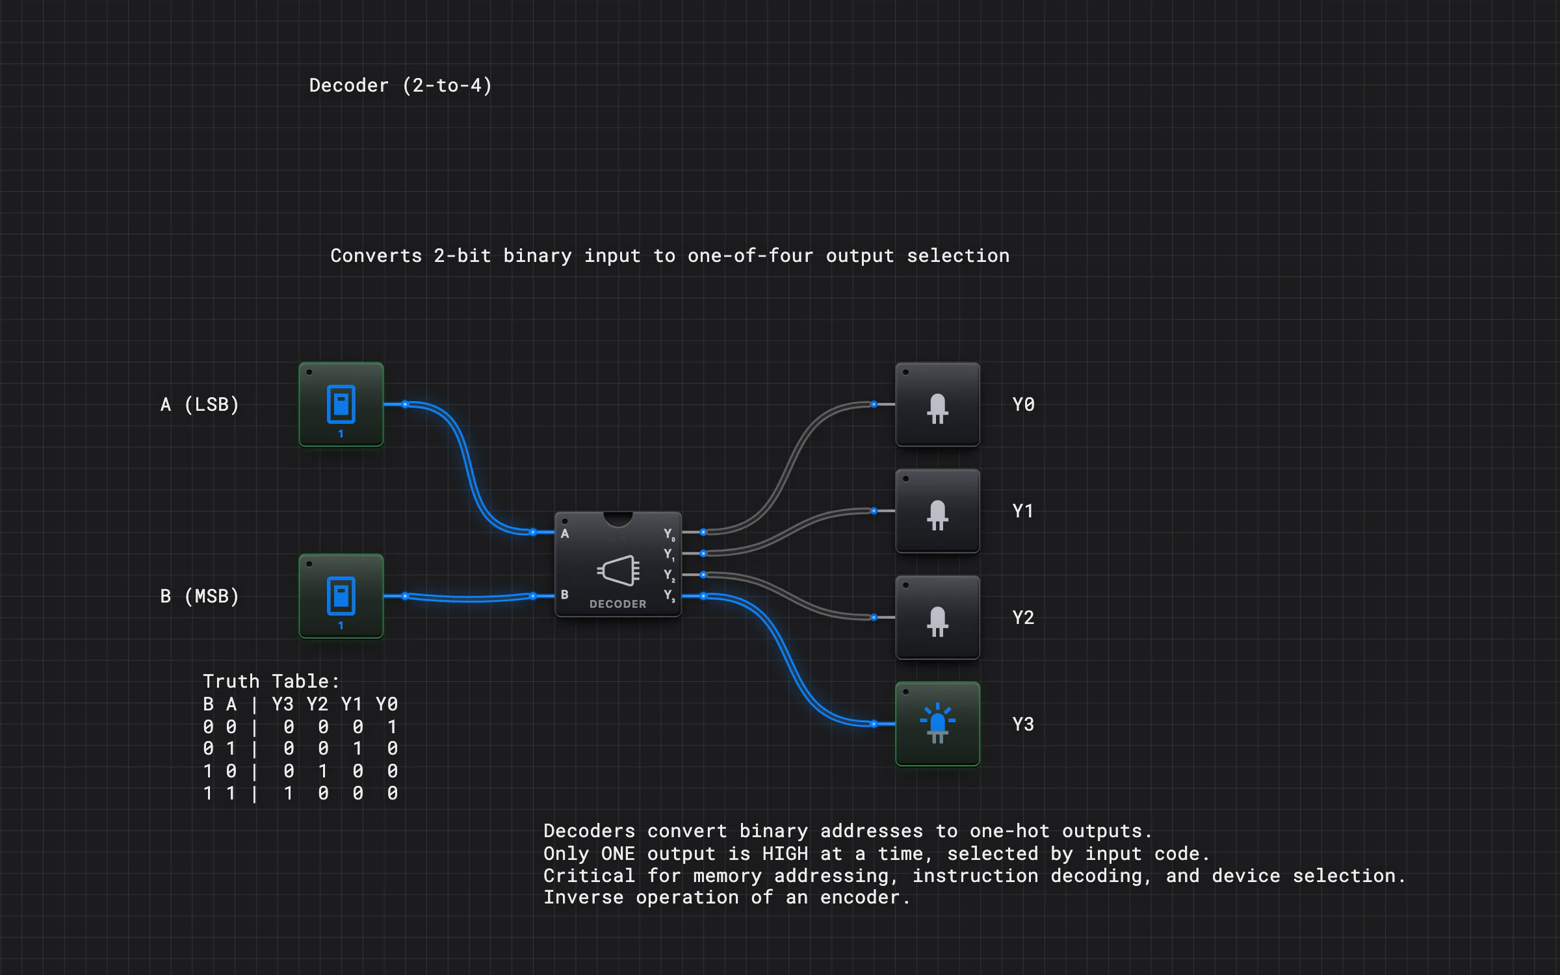This screenshot has width=1560, height=975.
Task: Select the 'Y3' output label
Action: pyautogui.click(x=1023, y=725)
